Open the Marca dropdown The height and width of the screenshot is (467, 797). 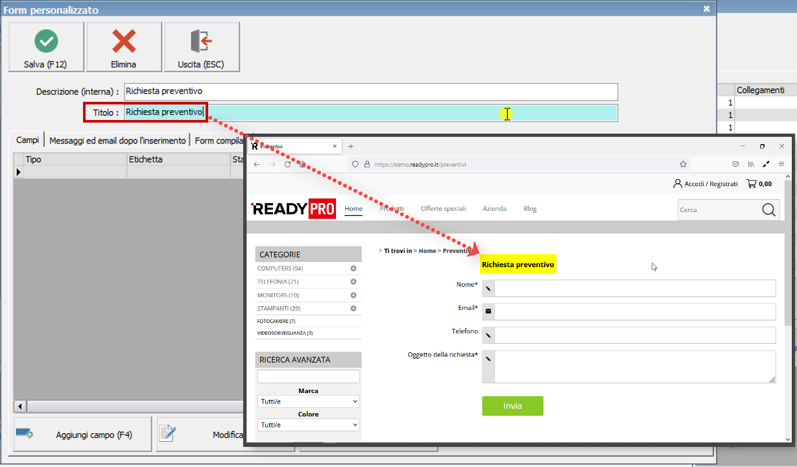click(x=308, y=401)
